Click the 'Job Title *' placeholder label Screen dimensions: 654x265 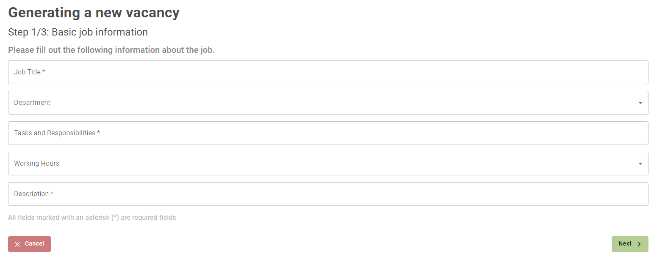pos(30,72)
